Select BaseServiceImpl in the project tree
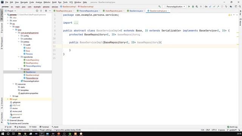Viewport: 242px width, 136px height. tap(33, 75)
